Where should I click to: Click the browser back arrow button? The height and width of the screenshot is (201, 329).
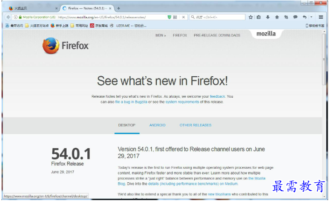tap(8, 17)
